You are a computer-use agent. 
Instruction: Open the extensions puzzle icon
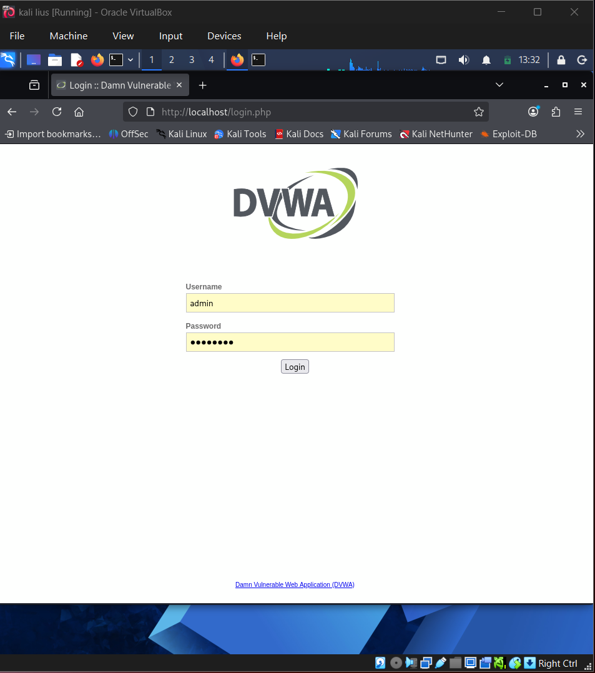[556, 112]
